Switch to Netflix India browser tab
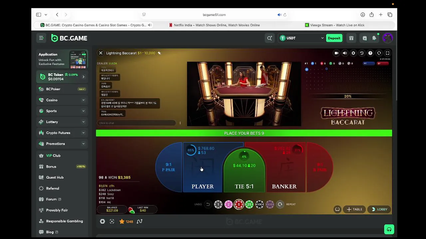 (214, 25)
